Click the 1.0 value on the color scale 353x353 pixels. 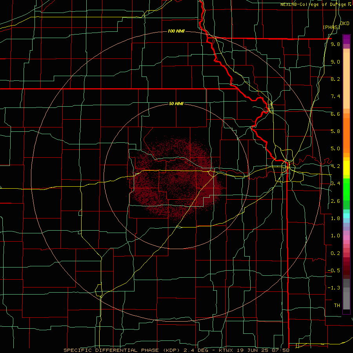[x=335, y=236]
